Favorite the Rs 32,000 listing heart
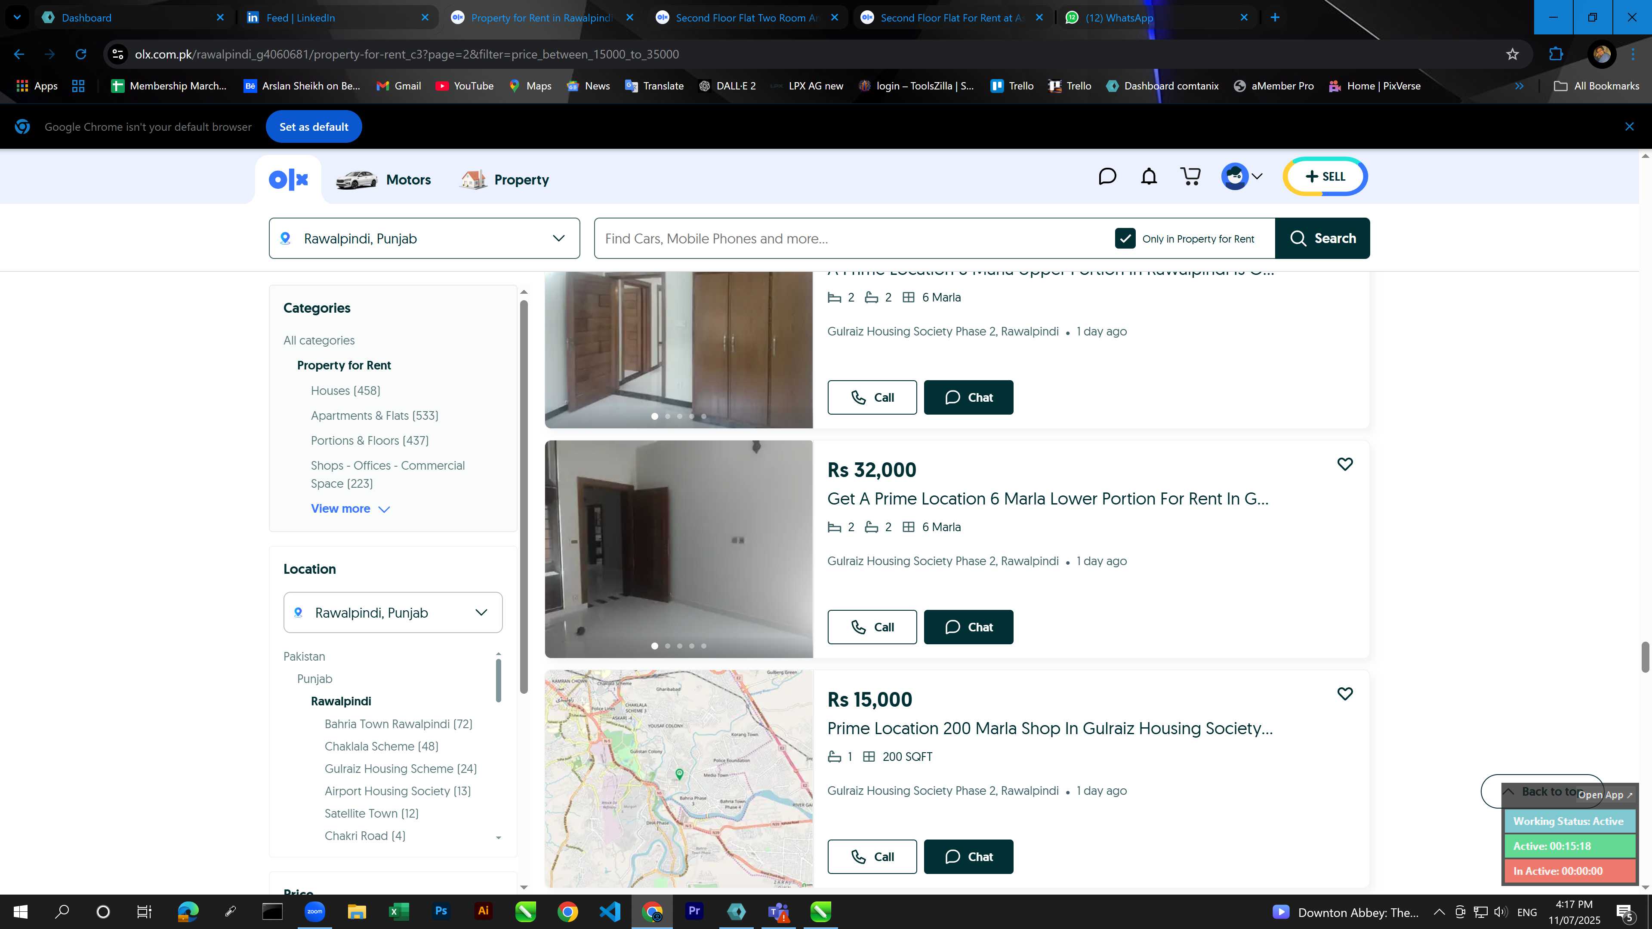The height and width of the screenshot is (929, 1652). (x=1345, y=464)
